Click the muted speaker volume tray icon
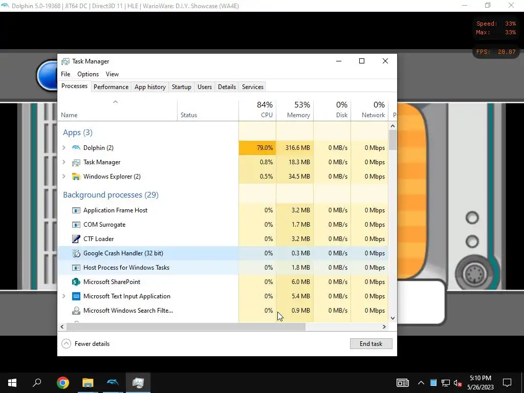 pyautogui.click(x=457, y=383)
